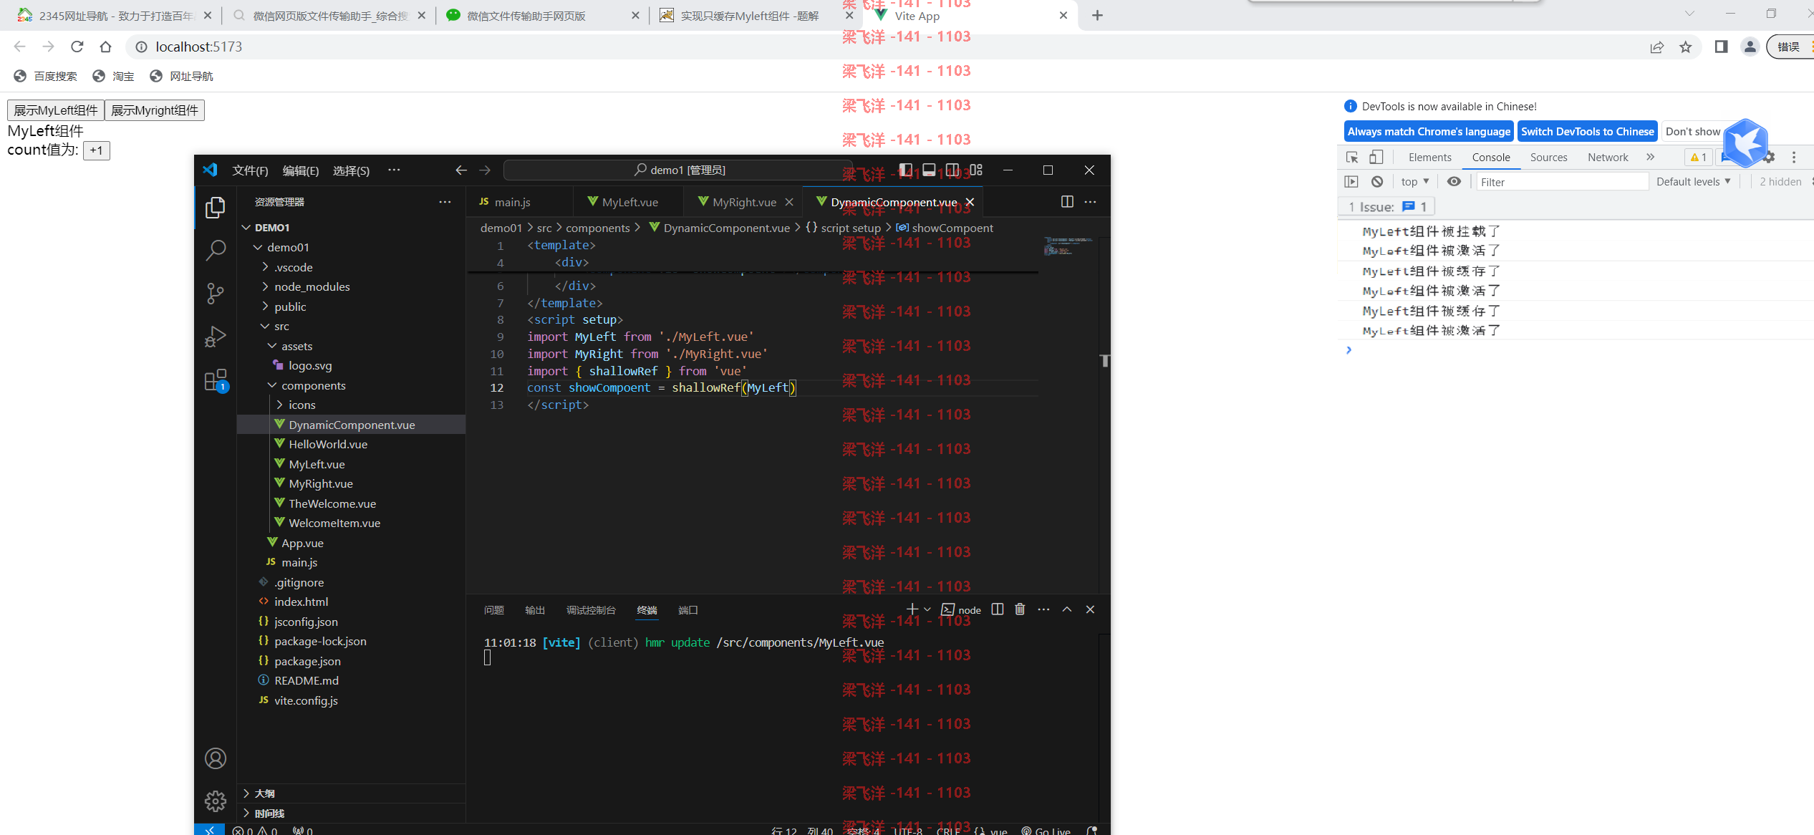Split the terminal pane

(x=997, y=609)
